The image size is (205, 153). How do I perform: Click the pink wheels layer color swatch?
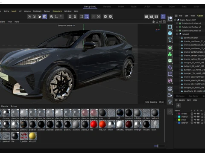tap(179, 113)
